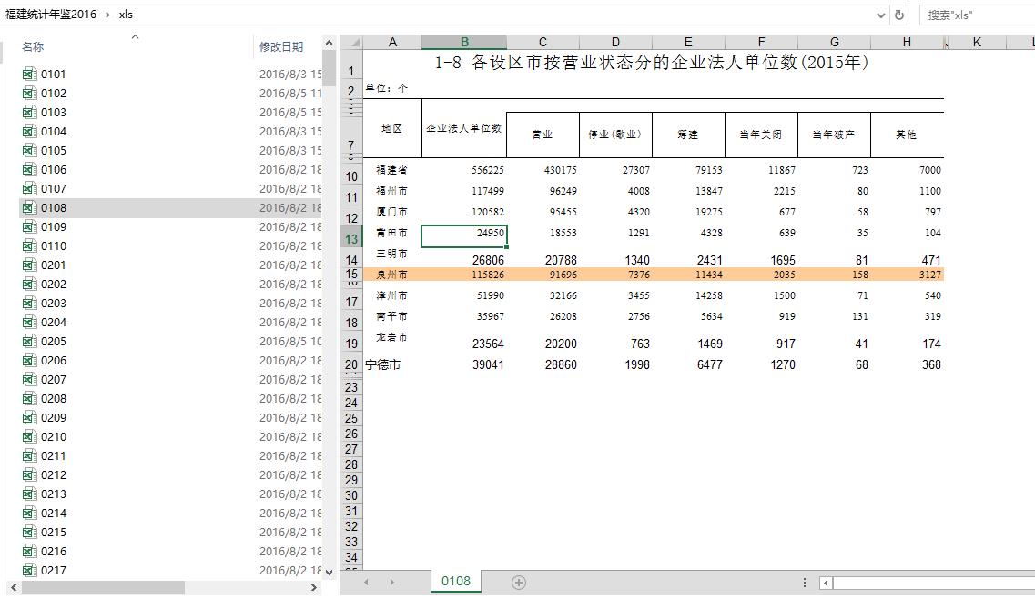Select the 0217 file icon
Viewport: 1035px width, 599px height.
[29, 571]
